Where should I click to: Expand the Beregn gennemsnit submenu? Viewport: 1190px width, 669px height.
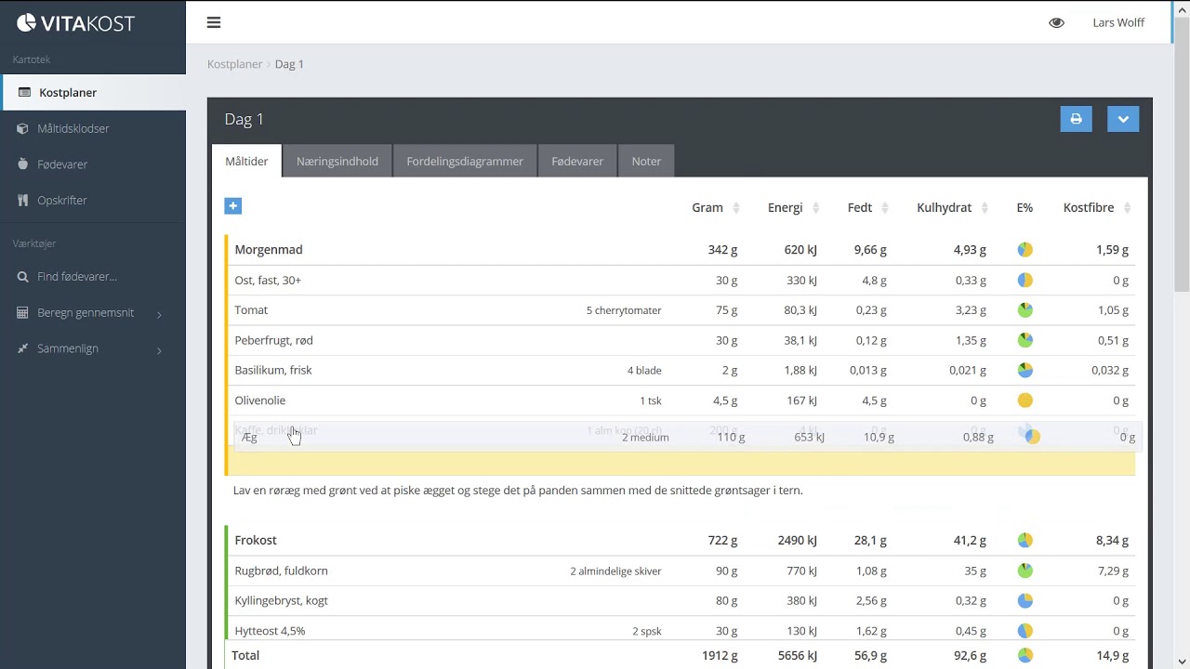[86, 313]
